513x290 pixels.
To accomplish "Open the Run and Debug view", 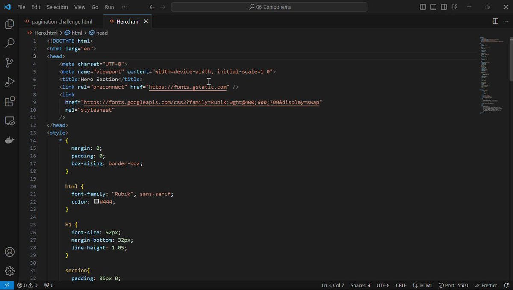I will click(9, 82).
